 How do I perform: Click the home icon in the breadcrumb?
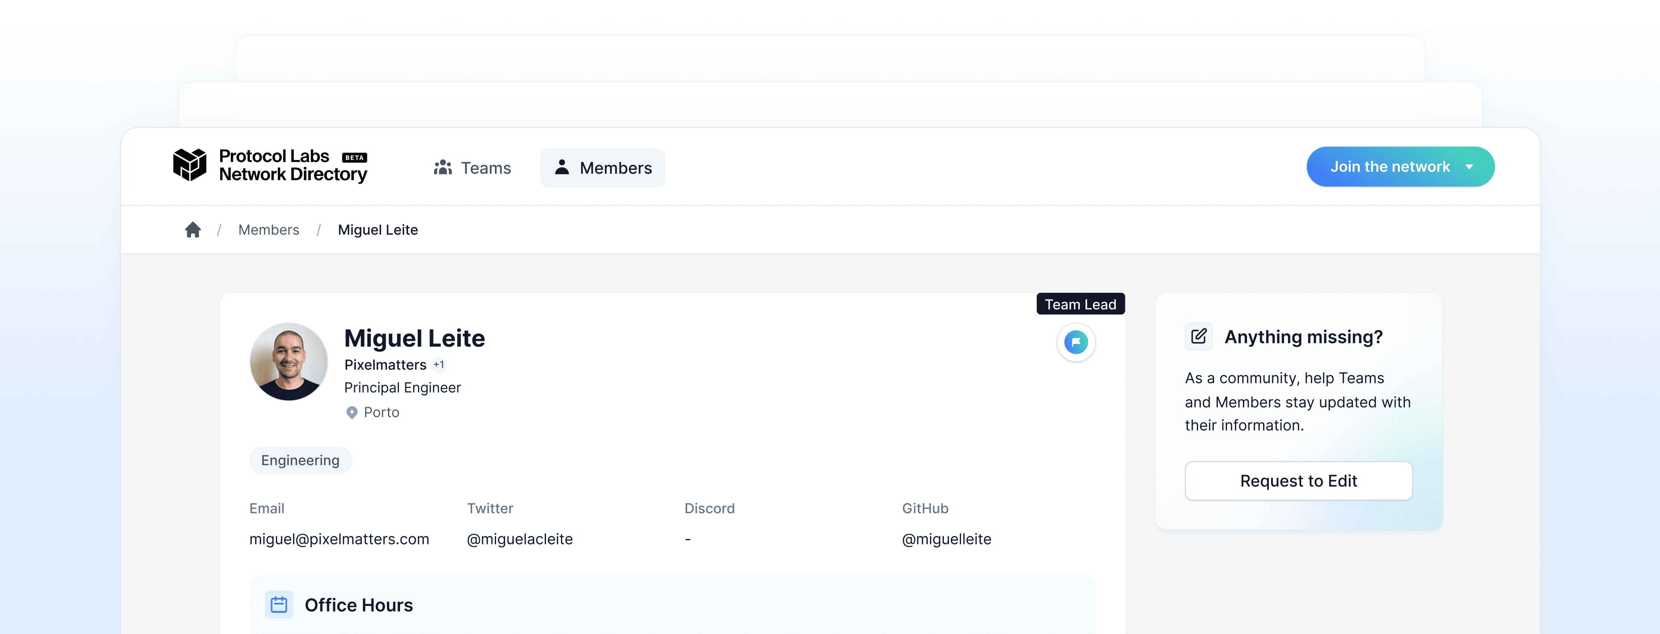(x=193, y=229)
